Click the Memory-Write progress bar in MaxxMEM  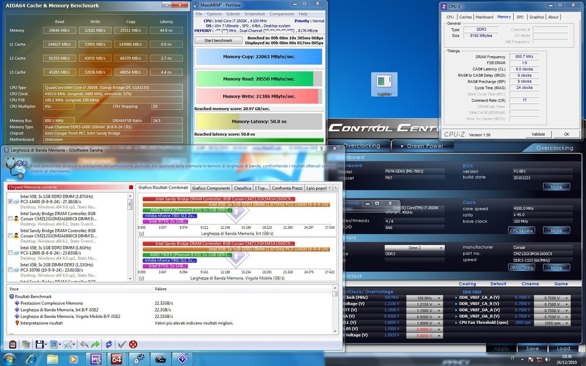tap(259, 96)
